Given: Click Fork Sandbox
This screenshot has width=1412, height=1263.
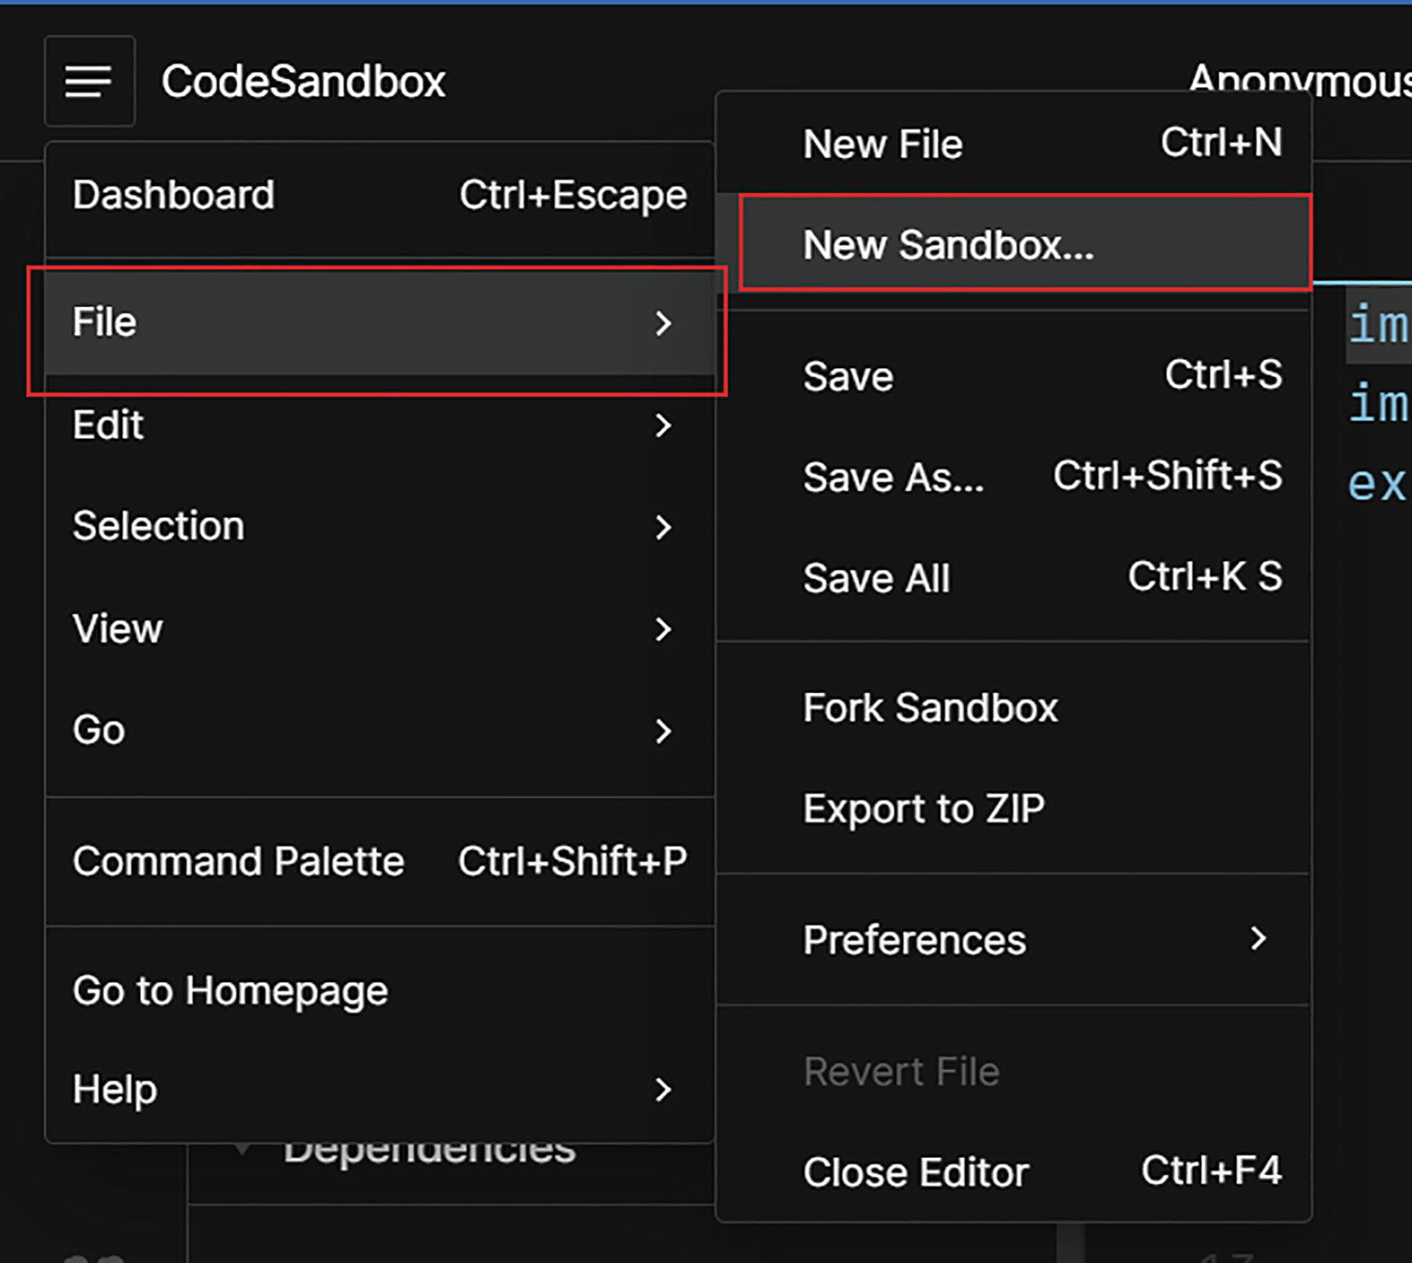Looking at the screenshot, I should coord(930,708).
